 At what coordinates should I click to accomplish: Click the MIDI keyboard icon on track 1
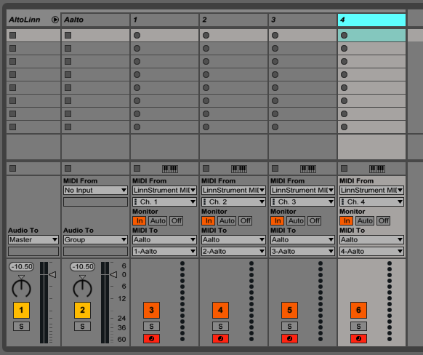[x=170, y=169]
